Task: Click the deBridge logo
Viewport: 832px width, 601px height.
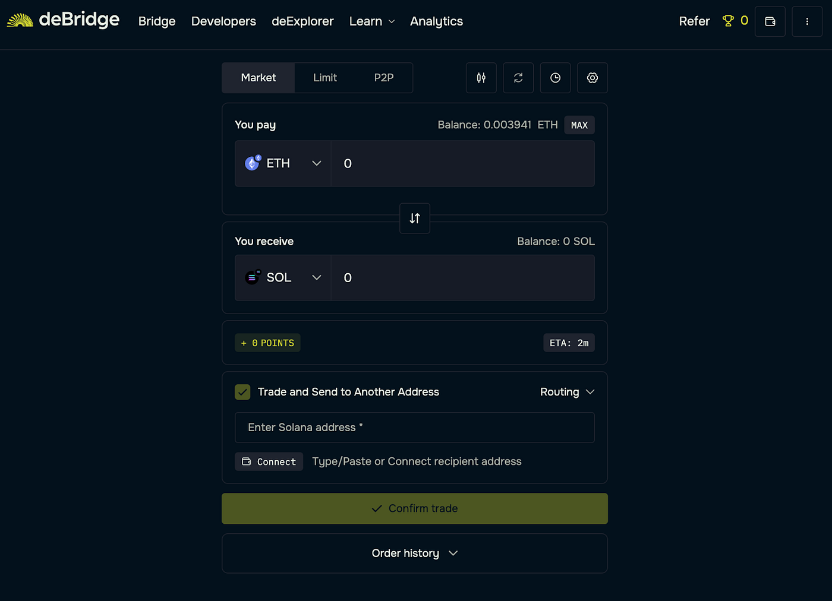Action: 62,20
